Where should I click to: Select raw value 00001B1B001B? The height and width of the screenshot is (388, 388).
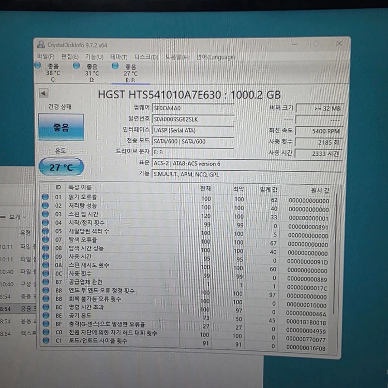[306, 322]
